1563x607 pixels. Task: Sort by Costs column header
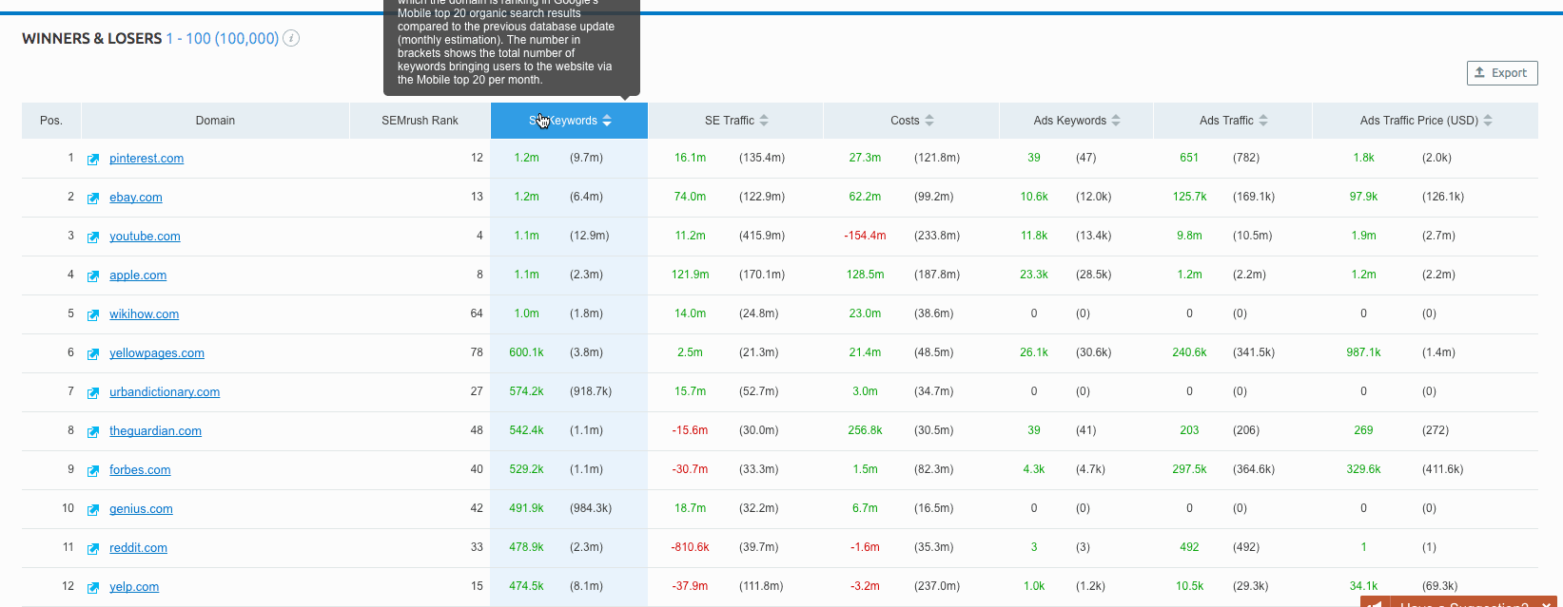(x=911, y=121)
